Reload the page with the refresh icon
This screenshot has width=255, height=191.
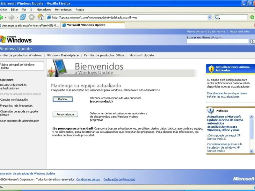23,17
